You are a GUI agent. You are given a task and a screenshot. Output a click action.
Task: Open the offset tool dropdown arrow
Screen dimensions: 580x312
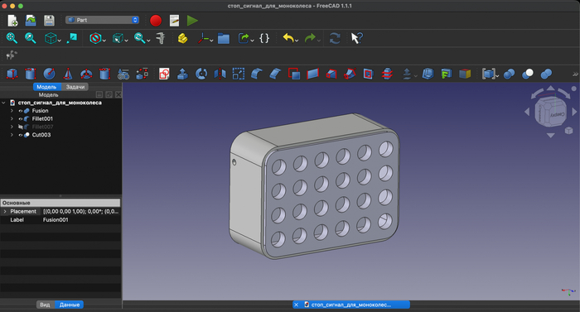[x=415, y=76]
